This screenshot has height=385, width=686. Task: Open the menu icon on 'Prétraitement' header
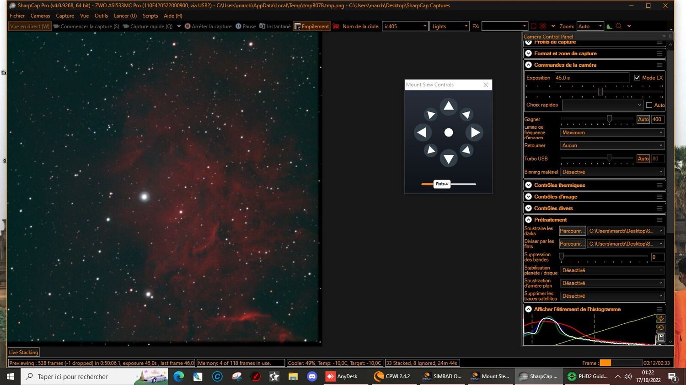pyautogui.click(x=659, y=220)
